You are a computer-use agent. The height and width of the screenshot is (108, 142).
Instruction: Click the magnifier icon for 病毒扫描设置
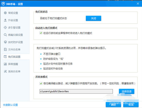click(5, 35)
